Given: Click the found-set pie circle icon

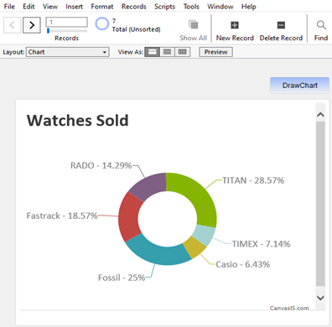Looking at the screenshot, I should pyautogui.click(x=102, y=24).
